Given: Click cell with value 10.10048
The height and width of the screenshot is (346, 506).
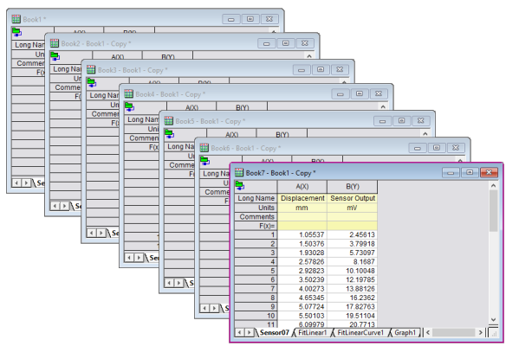Looking at the screenshot, I should tap(353, 271).
